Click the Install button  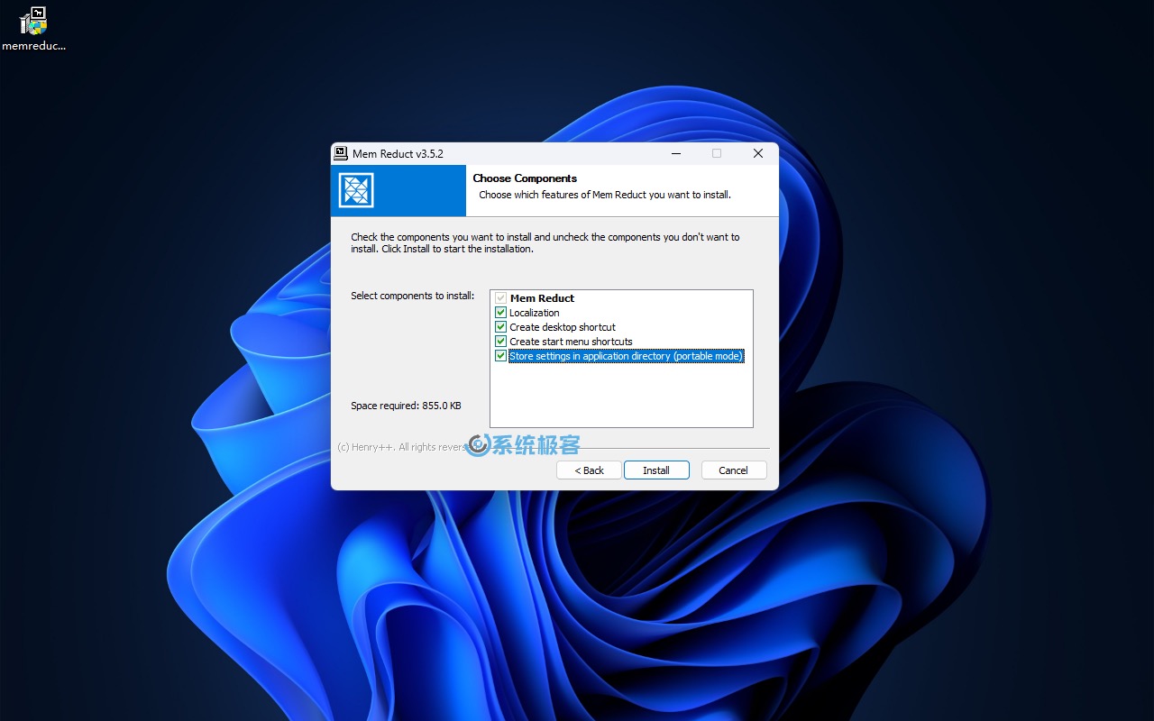pyautogui.click(x=656, y=470)
